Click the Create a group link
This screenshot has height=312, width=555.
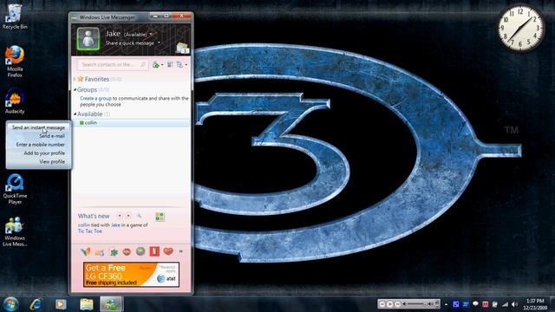tap(95, 98)
